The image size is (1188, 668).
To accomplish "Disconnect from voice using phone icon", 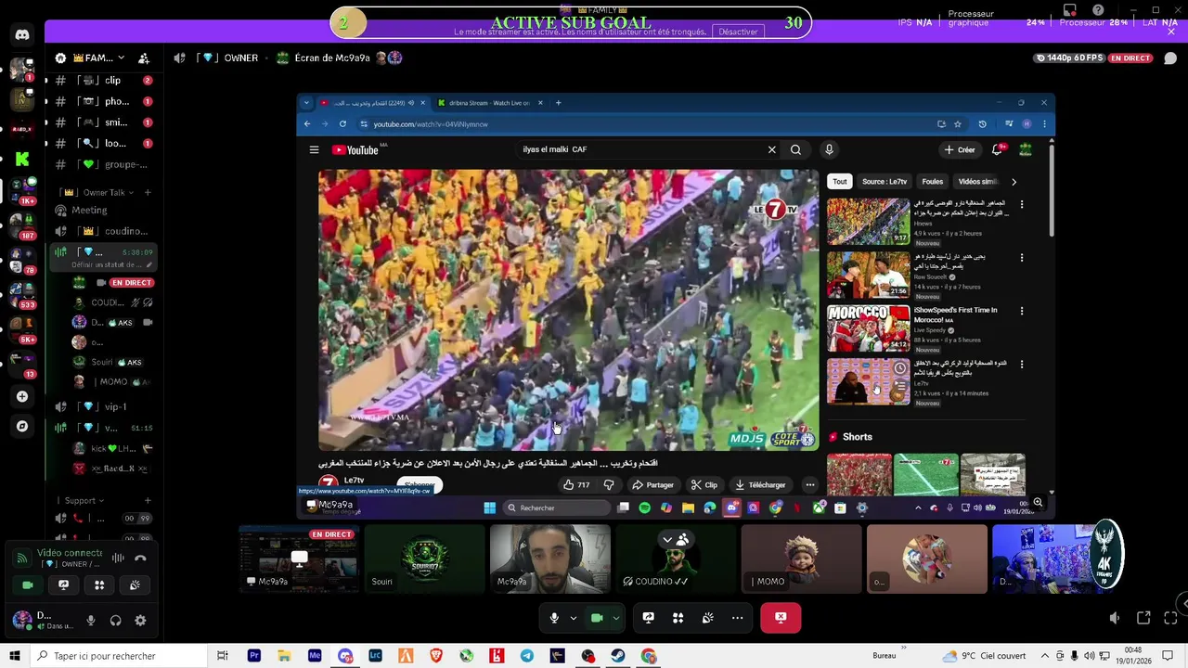I will 140,558.
